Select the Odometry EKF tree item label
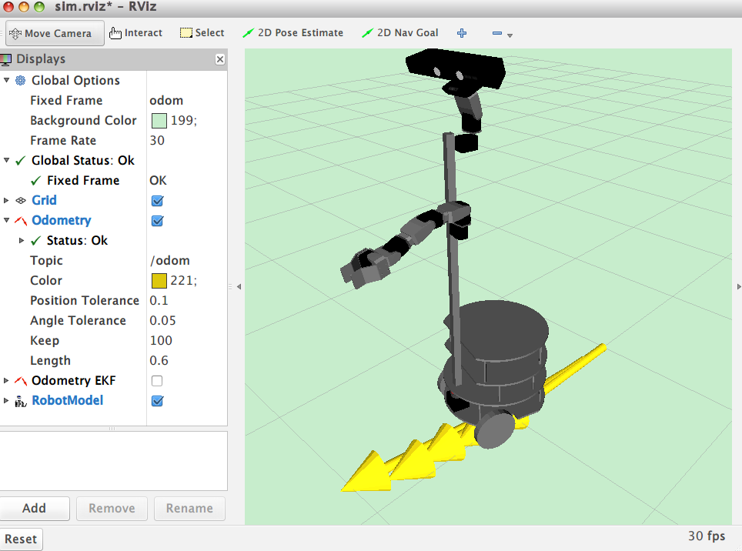Screen dimensions: 742x551 tap(73, 380)
